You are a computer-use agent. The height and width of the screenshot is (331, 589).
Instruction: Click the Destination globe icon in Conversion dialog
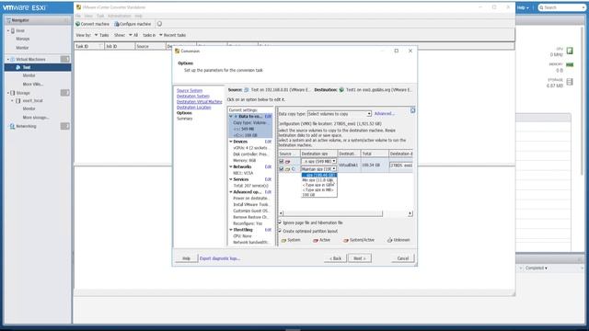tap(341, 90)
